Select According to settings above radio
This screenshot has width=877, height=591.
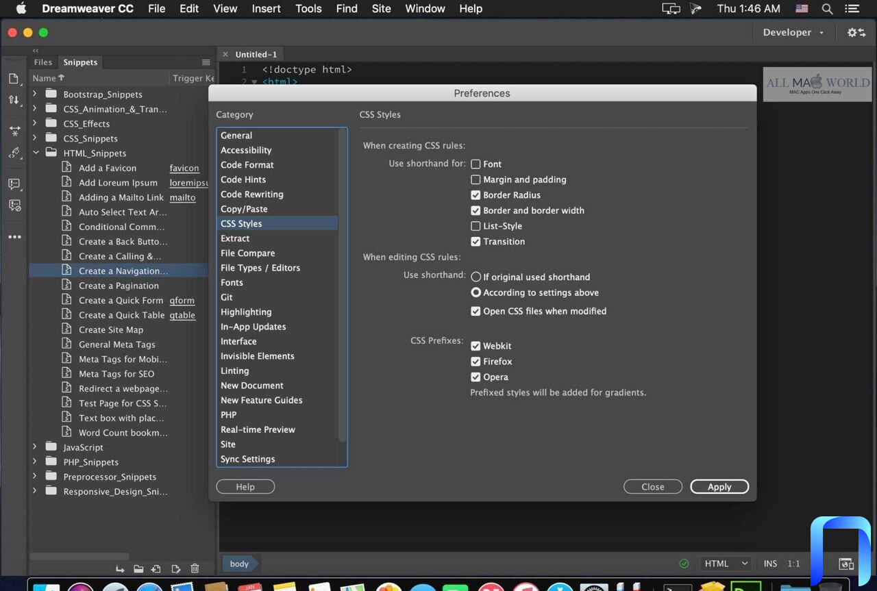475,292
